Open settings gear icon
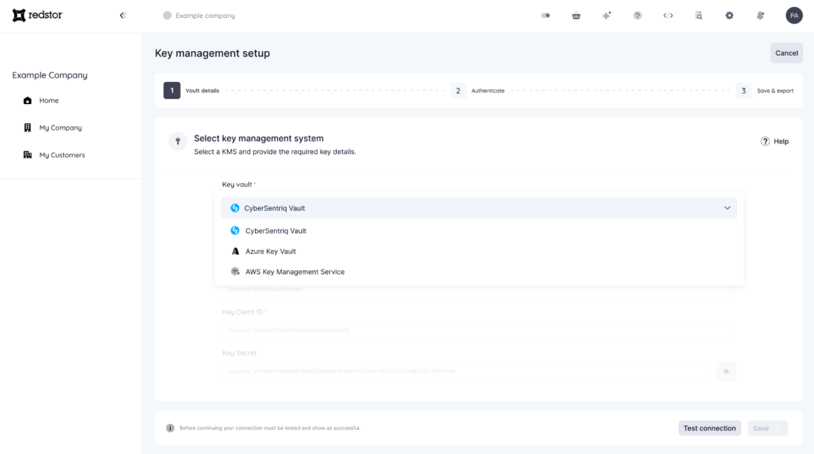 [x=729, y=16]
